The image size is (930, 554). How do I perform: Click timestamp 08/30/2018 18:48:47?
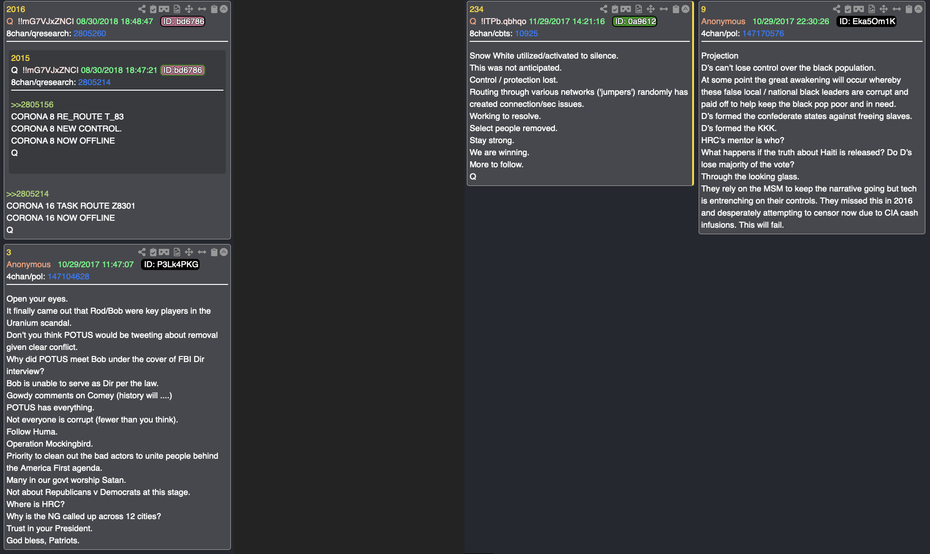click(115, 21)
